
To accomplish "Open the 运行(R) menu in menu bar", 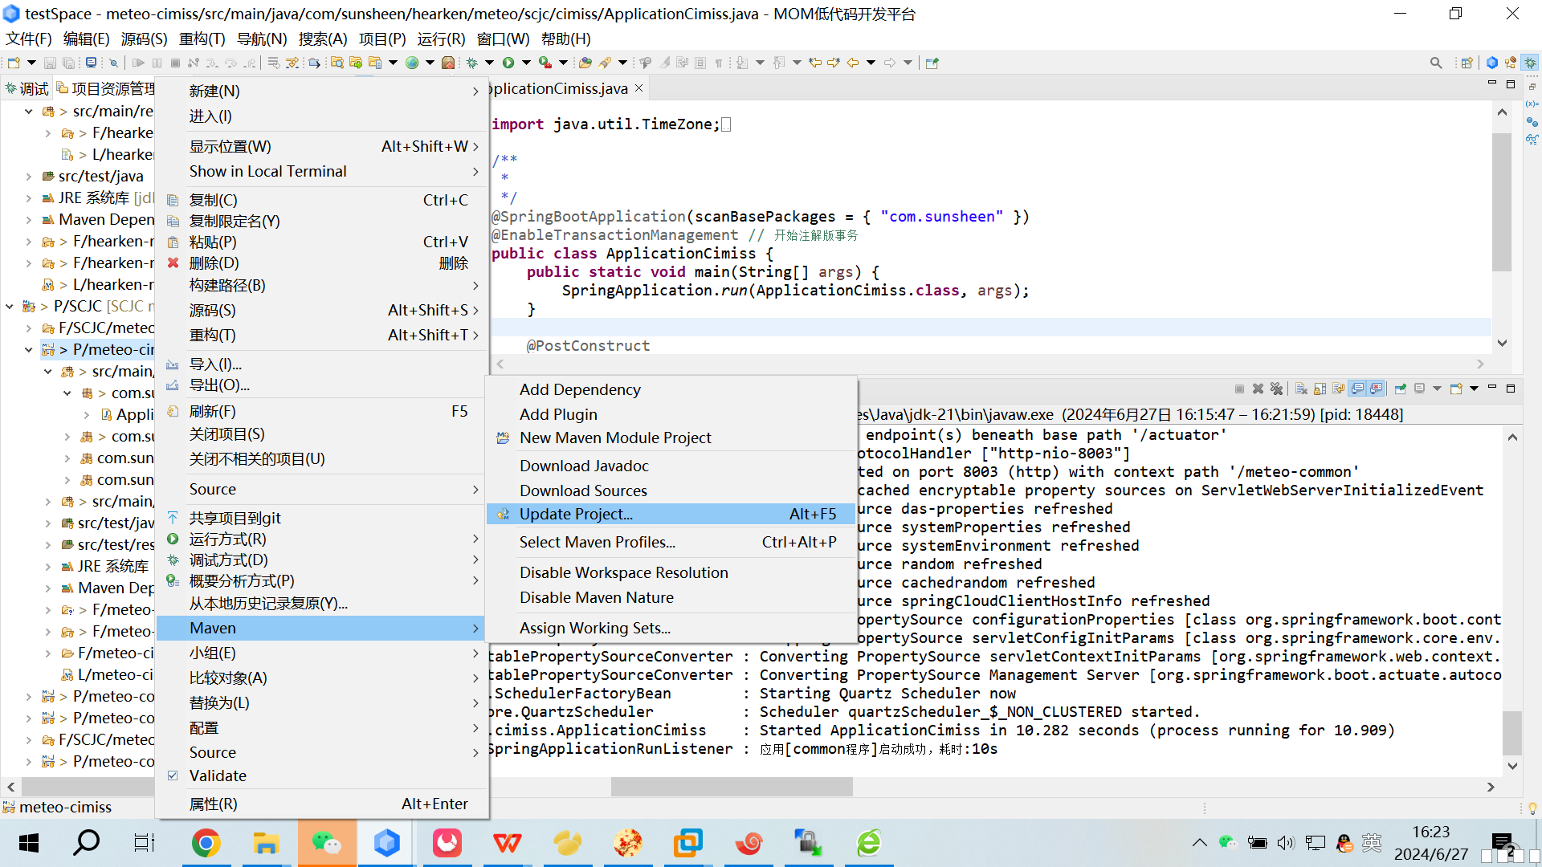I will [441, 39].
